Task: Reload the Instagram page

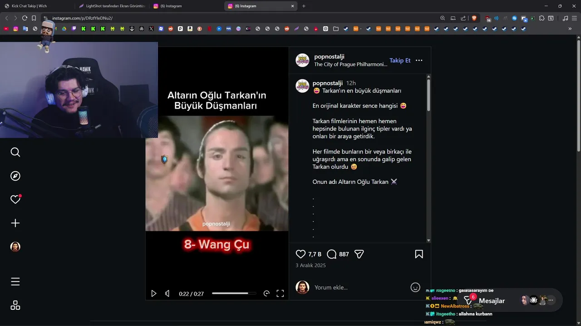Action: 25,18
